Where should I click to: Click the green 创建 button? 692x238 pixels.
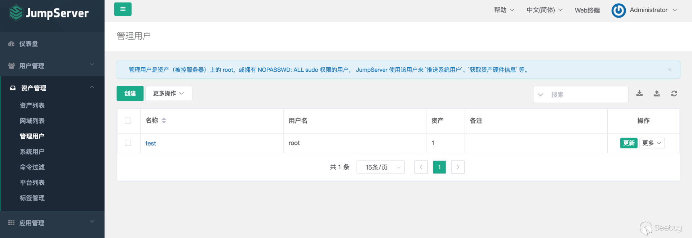(x=130, y=94)
